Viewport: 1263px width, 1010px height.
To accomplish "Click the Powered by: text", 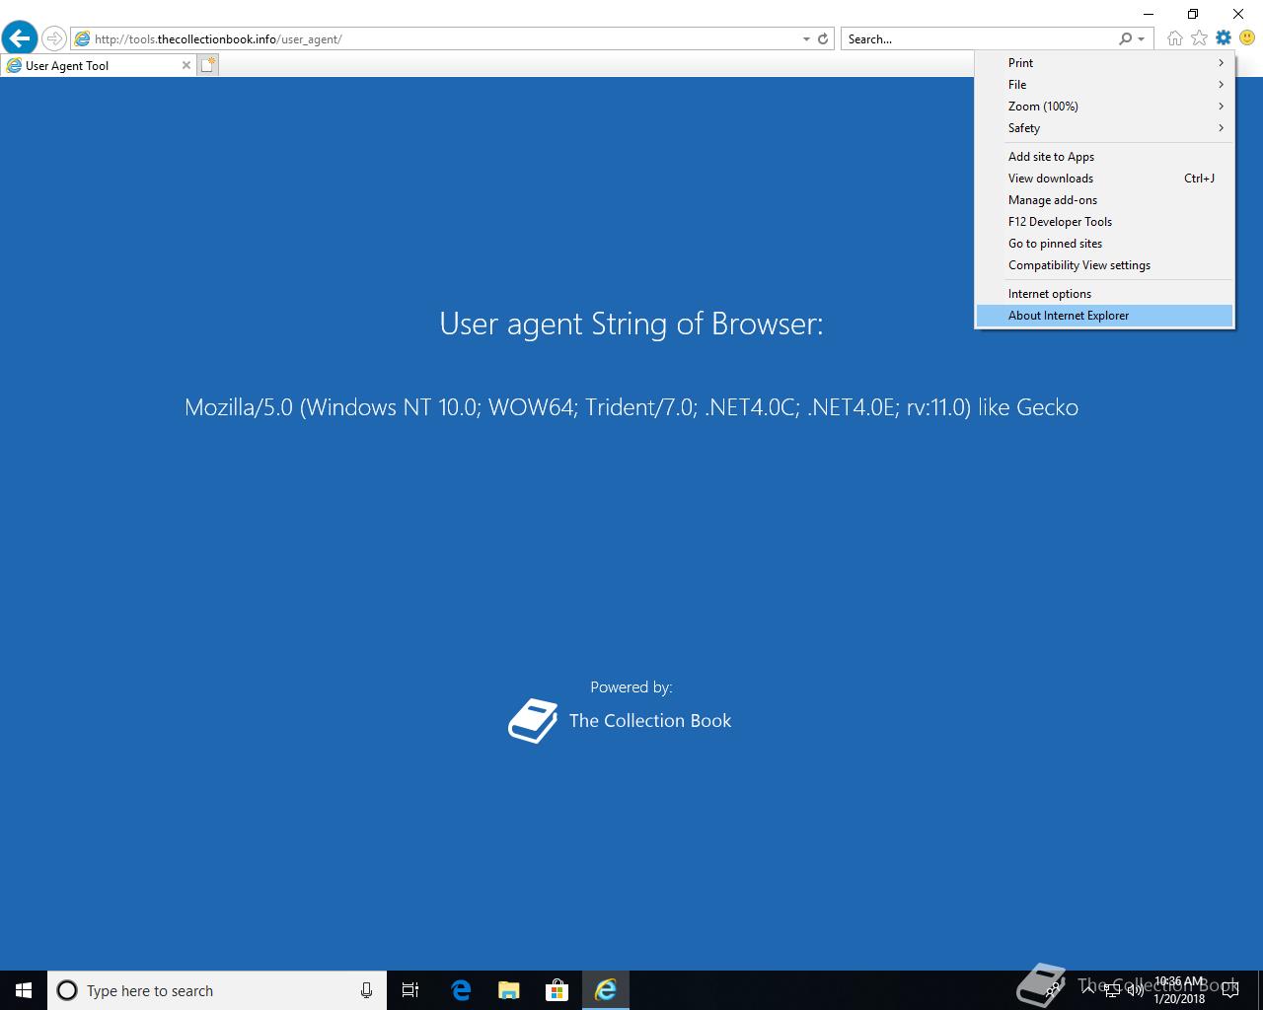I will point(631,687).
